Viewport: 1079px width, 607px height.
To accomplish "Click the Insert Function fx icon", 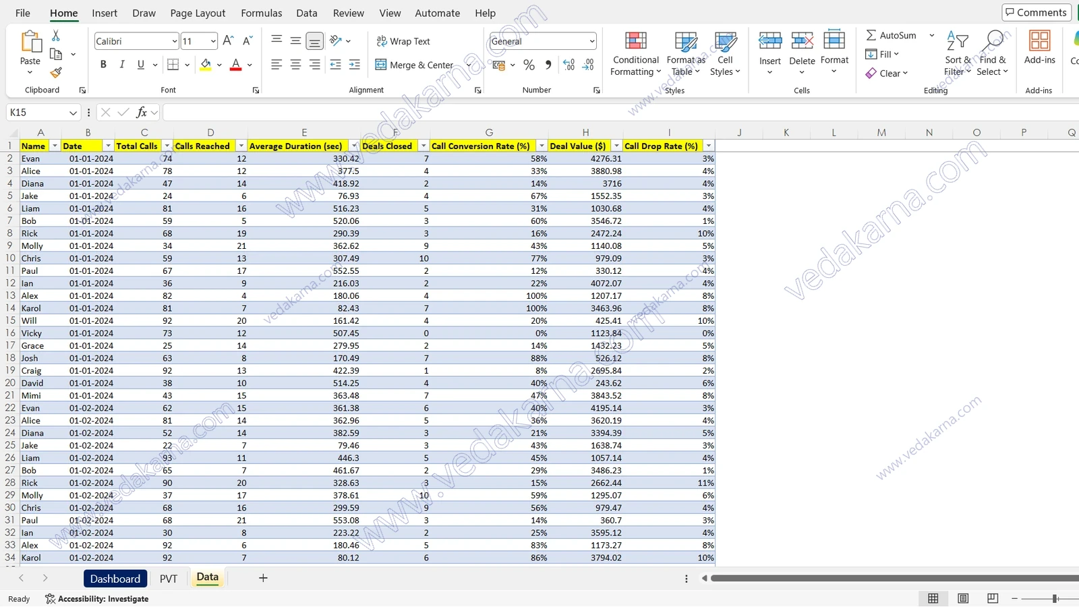I will pos(142,113).
